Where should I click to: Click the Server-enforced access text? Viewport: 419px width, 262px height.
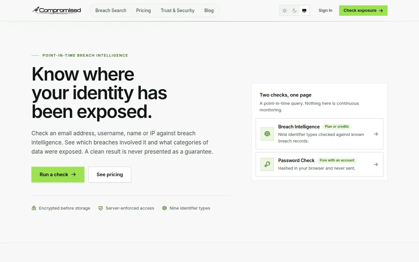[130, 208]
